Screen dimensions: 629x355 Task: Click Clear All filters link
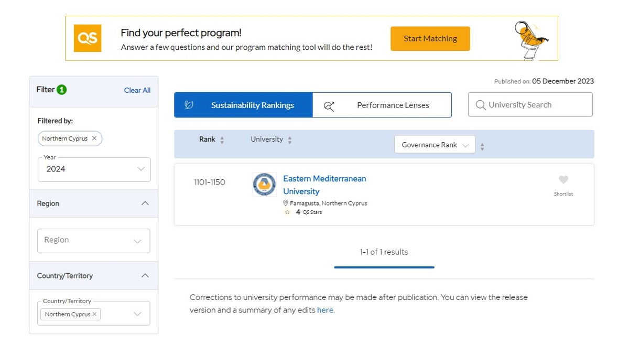137,90
